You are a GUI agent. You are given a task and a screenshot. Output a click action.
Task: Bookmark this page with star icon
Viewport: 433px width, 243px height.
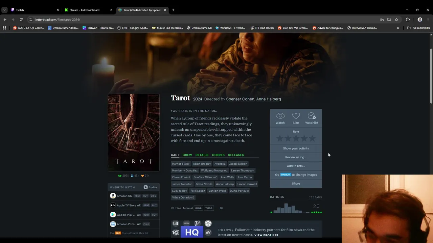[396, 20]
